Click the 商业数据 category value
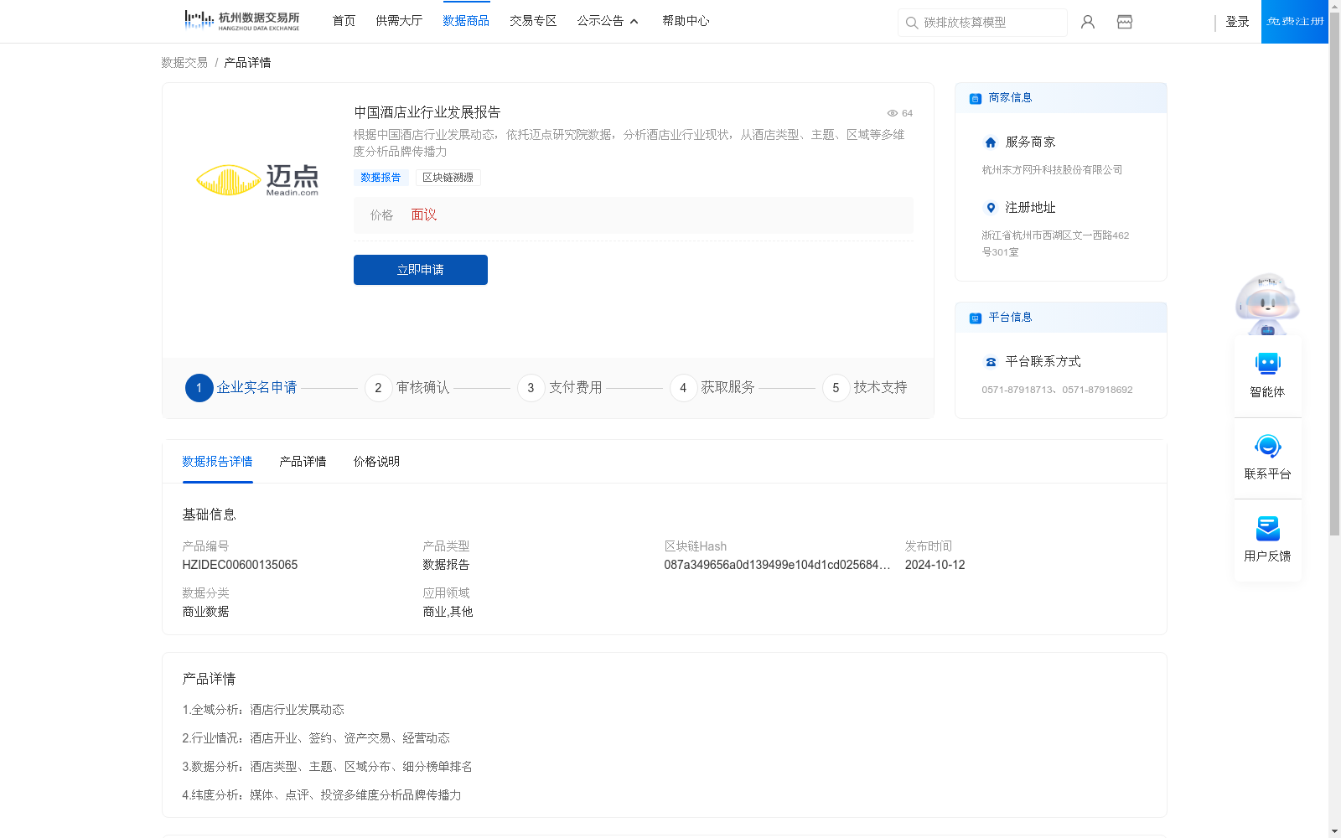The image size is (1341, 838). point(205,612)
